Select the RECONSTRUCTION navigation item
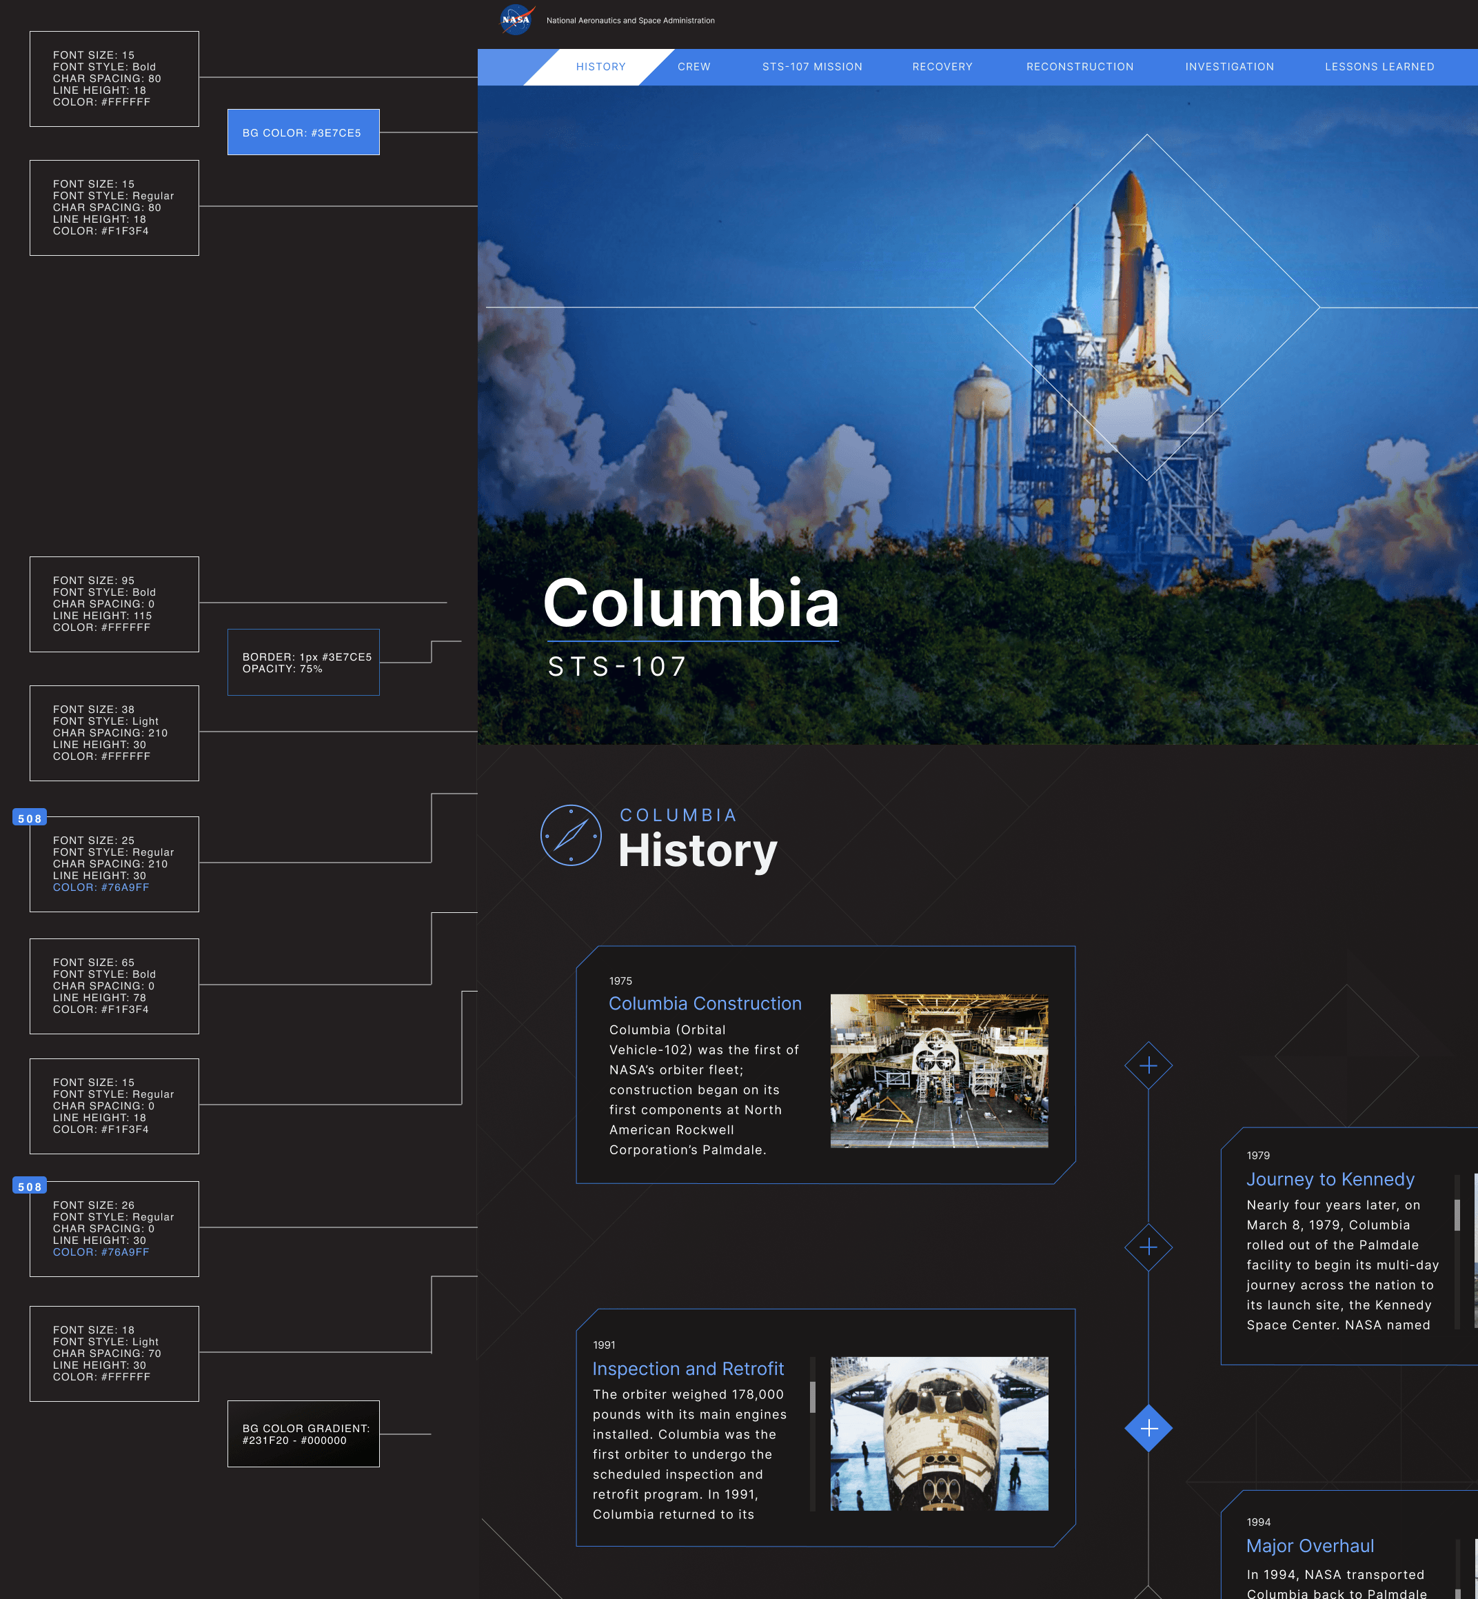The height and width of the screenshot is (1599, 1478). [1080, 67]
